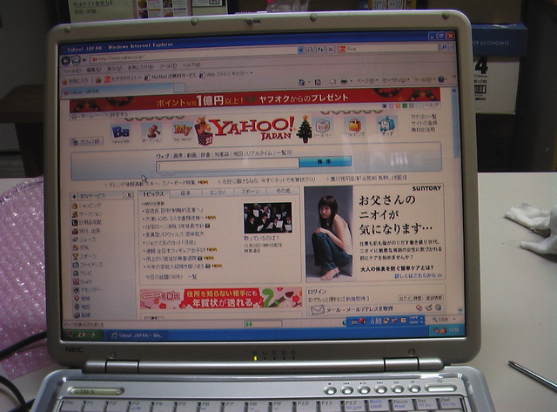Click the Sports trophy icon in sidebar
Image resolution: width=557 pixels, height=412 pixels.
point(76,256)
